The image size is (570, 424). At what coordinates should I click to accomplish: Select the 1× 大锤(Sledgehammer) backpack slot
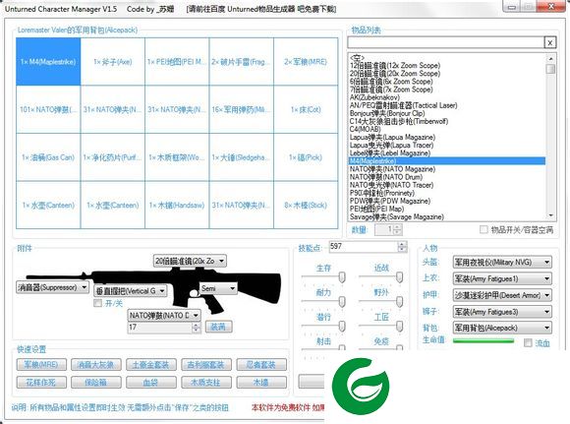[242, 157]
